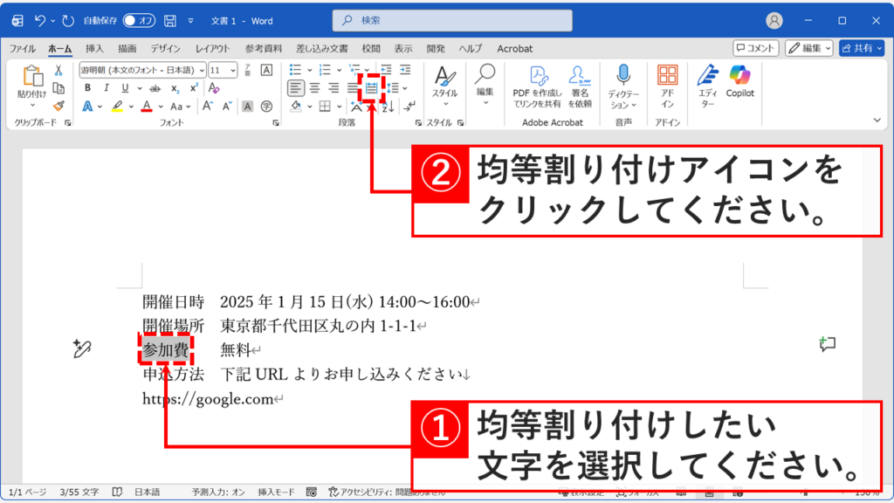Open the font size dropdown
This screenshot has width=894, height=503.
click(x=232, y=69)
